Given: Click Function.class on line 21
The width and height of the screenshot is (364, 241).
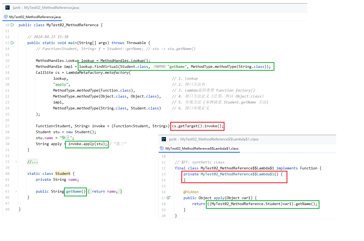Looking at the screenshot, I should (116, 90).
